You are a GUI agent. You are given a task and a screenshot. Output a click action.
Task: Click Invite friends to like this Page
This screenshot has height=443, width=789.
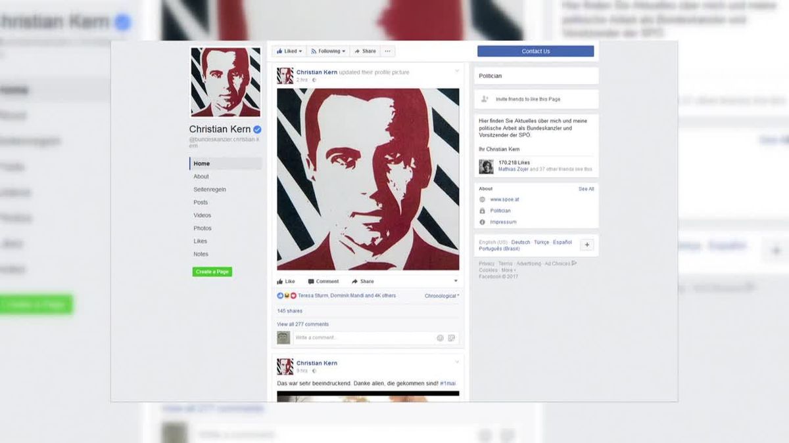pyautogui.click(x=528, y=99)
